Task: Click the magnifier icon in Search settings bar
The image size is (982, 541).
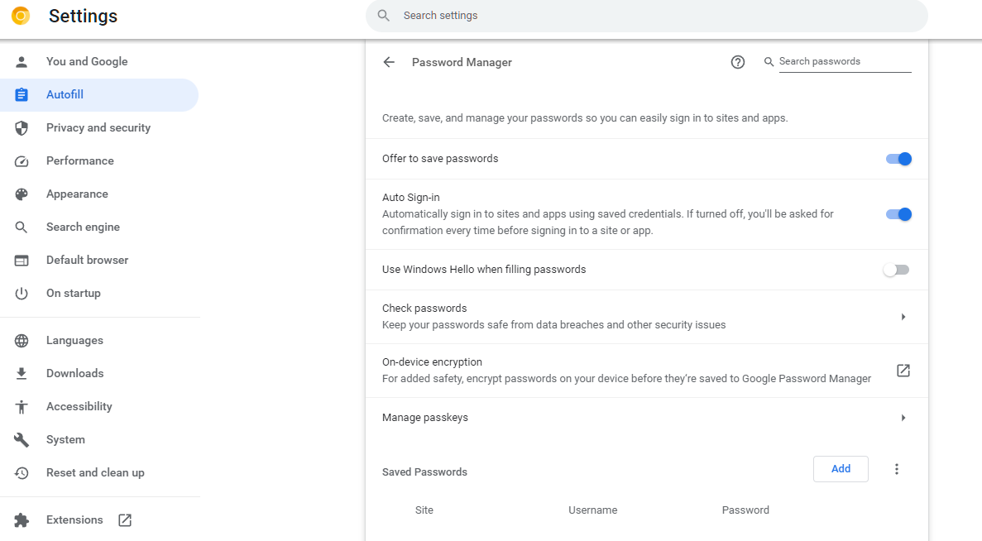Action: pyautogui.click(x=383, y=16)
